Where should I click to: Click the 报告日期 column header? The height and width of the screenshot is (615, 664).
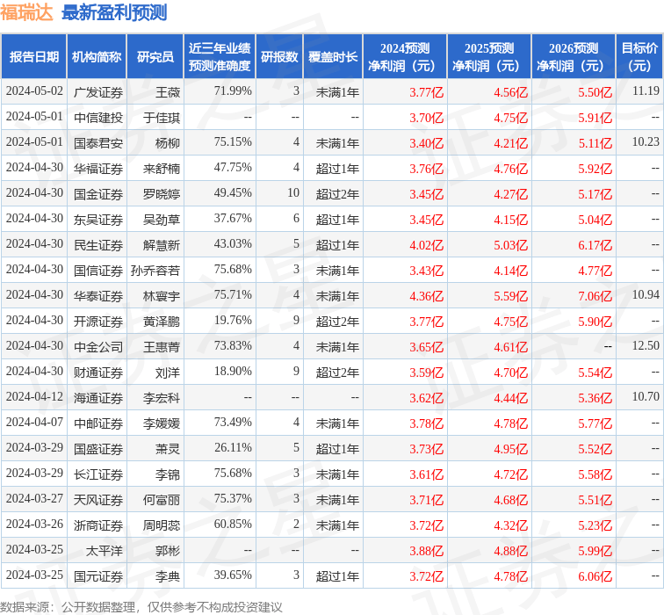click(x=34, y=57)
